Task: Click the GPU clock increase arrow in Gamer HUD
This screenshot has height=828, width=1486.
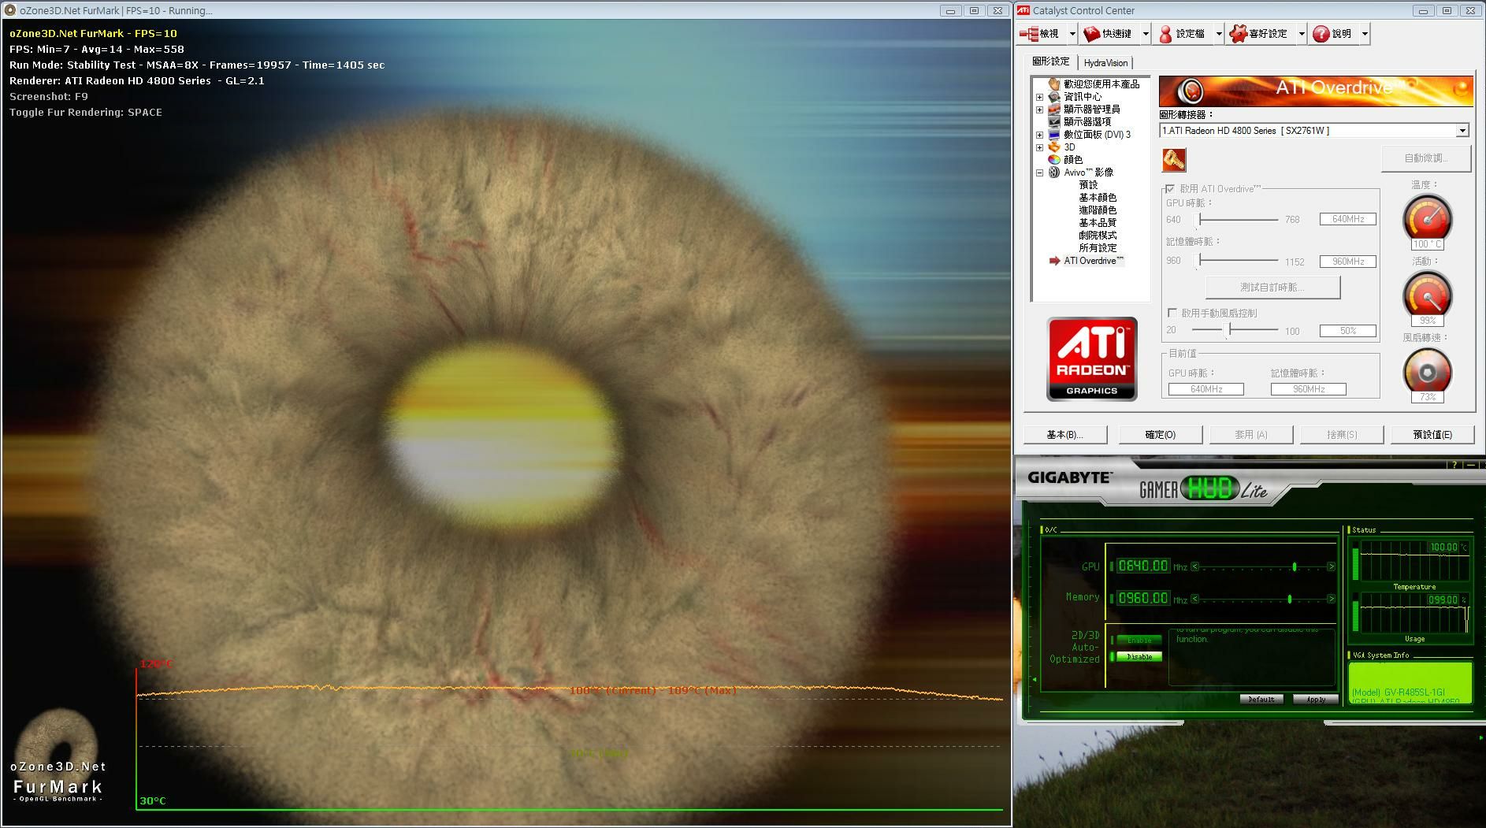Action: pyautogui.click(x=1332, y=566)
